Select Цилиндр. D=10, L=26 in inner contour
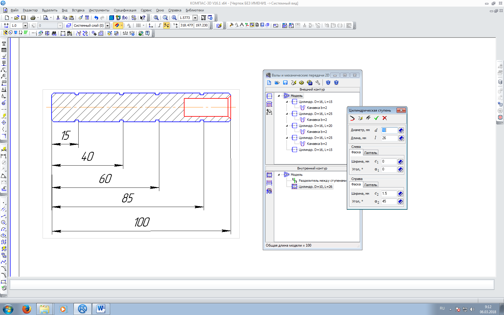 (315, 187)
